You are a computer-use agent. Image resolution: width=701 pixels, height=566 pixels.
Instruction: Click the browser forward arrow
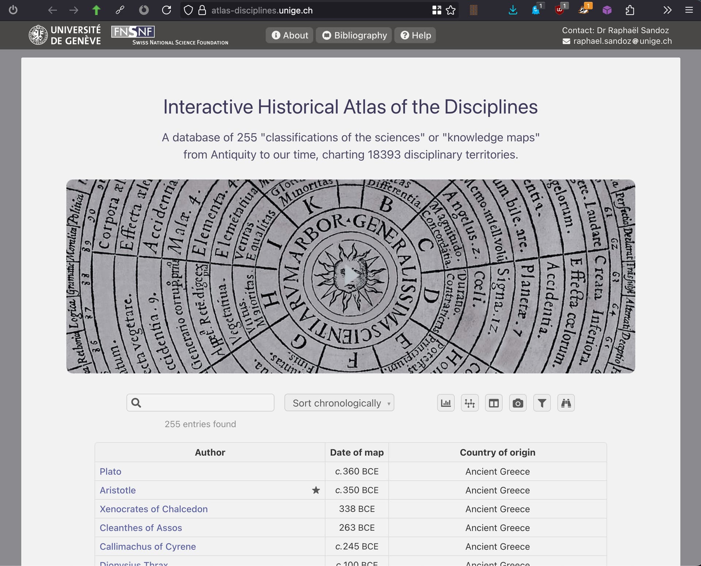coord(74,10)
